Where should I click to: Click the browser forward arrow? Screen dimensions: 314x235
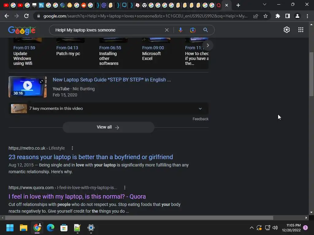click(17, 16)
